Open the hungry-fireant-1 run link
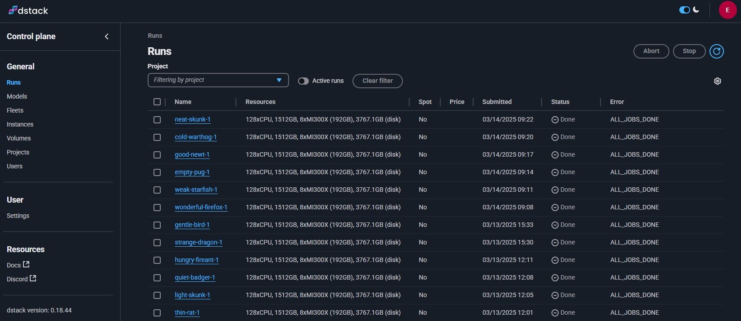The image size is (741, 321). 197,260
